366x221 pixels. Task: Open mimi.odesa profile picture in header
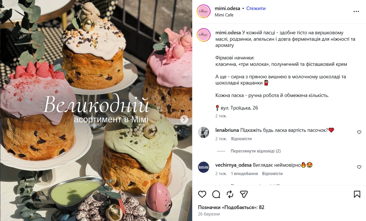tap(204, 12)
